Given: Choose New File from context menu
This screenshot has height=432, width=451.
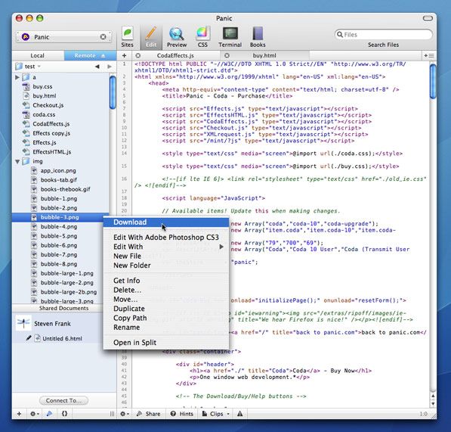Looking at the screenshot, I should [166, 256].
